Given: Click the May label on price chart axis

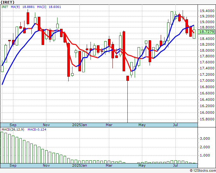Looking at the screenshot, I should (142, 125).
